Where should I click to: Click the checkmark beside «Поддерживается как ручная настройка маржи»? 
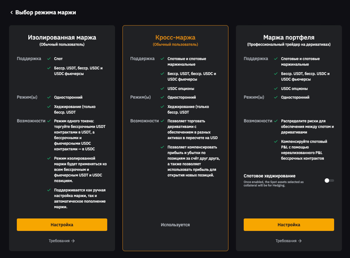point(49,190)
